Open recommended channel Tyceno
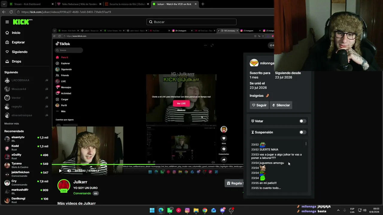 point(26,165)
